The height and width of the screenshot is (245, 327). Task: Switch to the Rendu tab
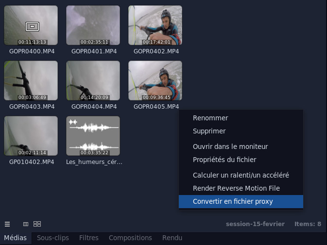[172, 238]
